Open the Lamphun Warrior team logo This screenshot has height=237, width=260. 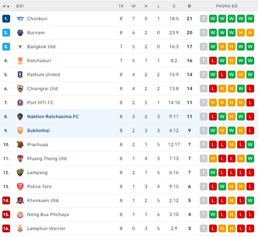20,228
